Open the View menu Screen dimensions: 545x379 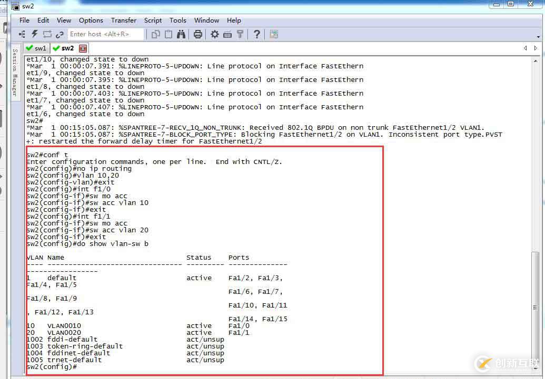pyautogui.click(x=64, y=20)
